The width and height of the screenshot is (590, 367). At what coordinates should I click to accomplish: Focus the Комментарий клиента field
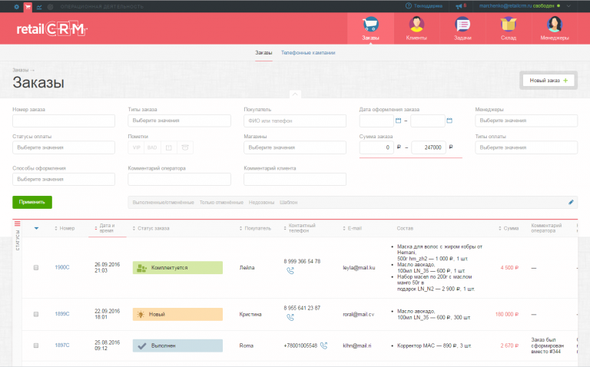coord(295,179)
